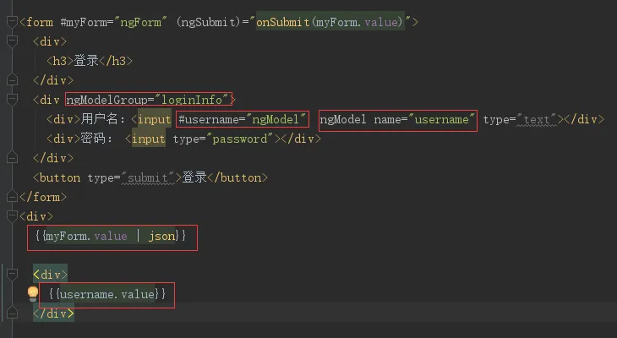The height and width of the screenshot is (338, 617).
Task: Click the ngForm attribute value
Action: pos(140,22)
